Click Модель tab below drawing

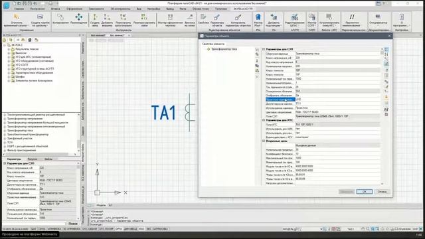coord(101,205)
